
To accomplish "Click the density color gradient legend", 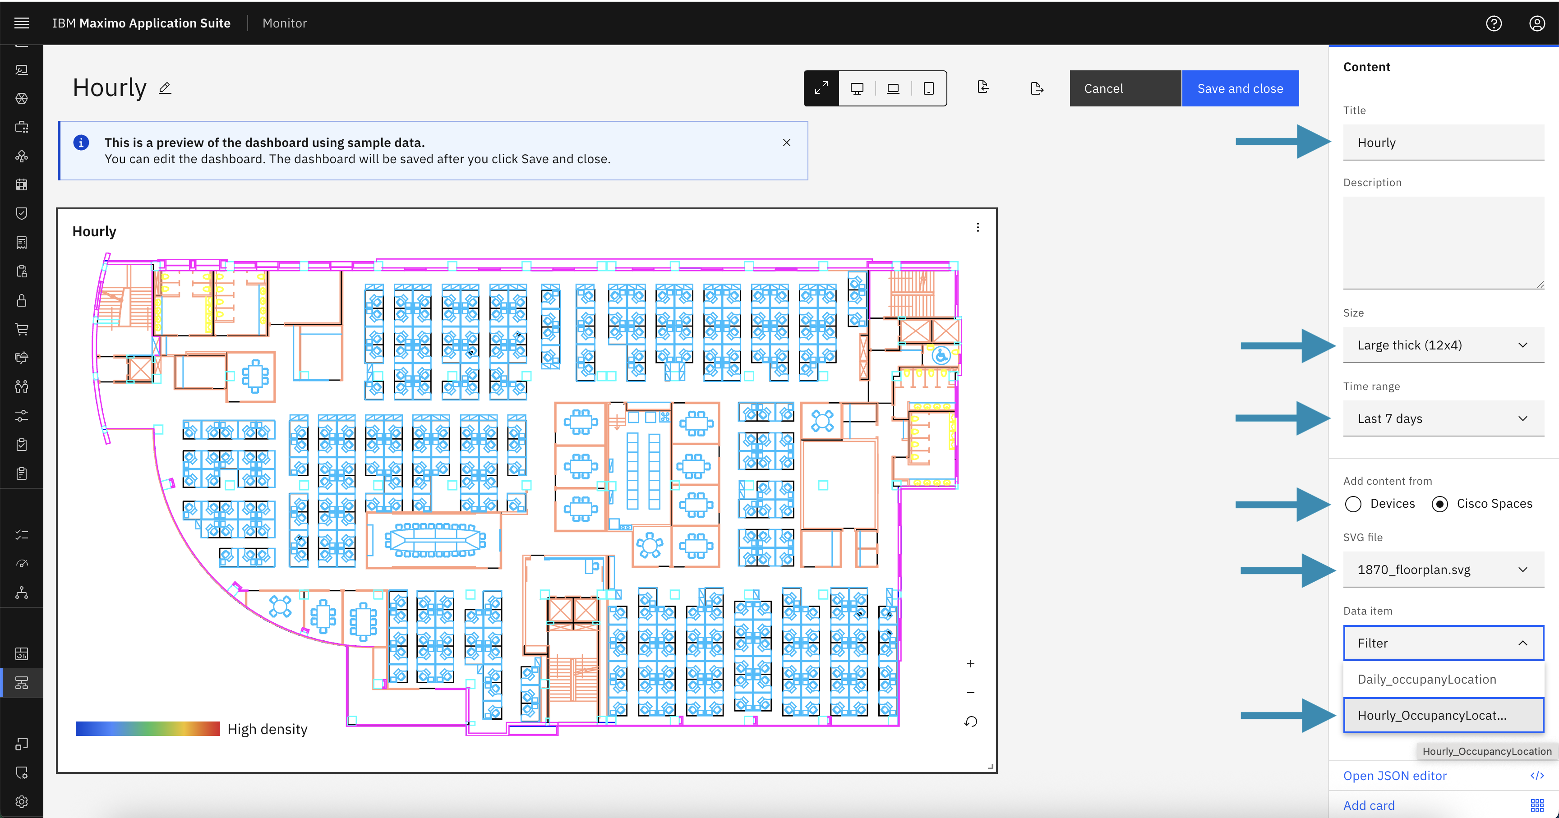I will pyautogui.click(x=148, y=728).
